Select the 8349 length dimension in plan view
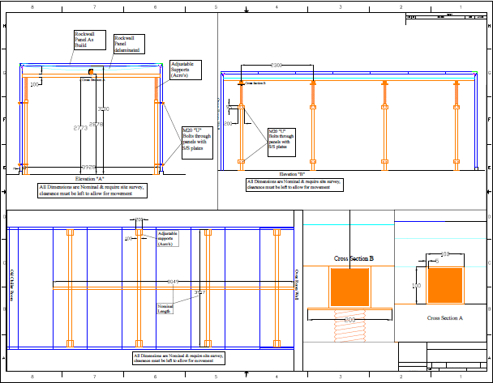This screenshot has height=383, width=493. 173,282
